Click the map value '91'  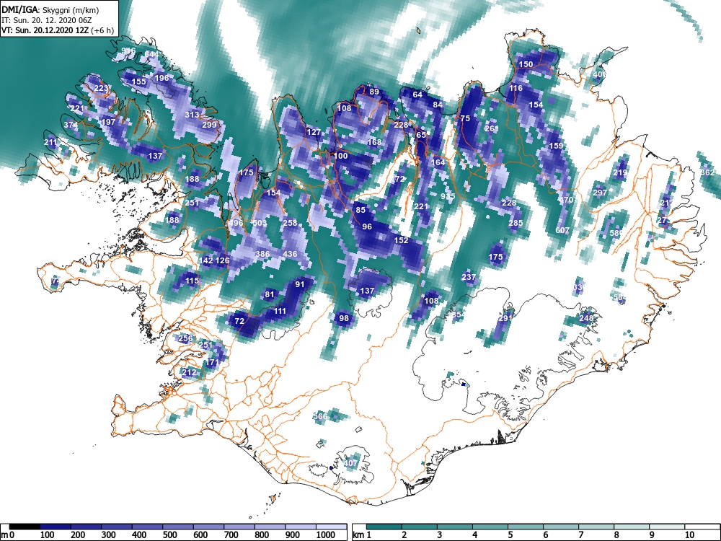point(300,284)
